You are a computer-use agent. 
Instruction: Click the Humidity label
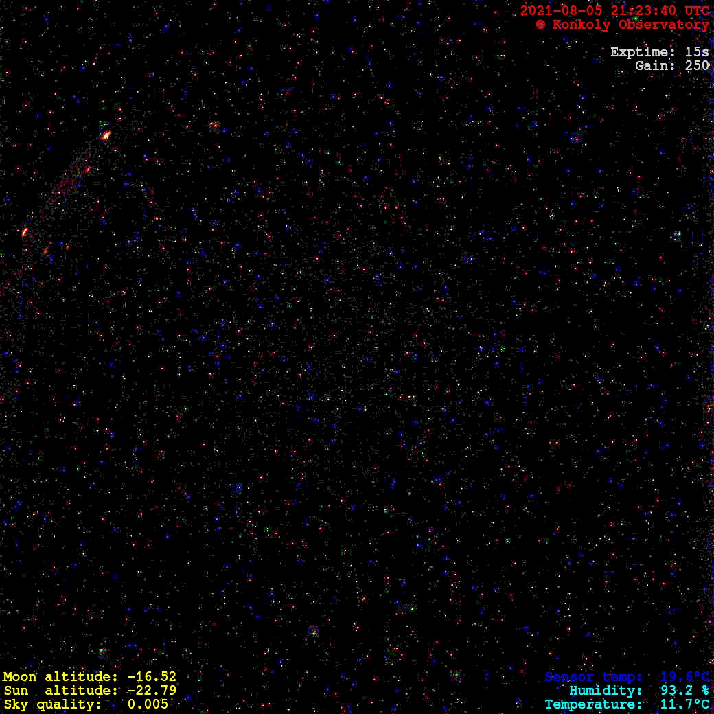(x=606, y=691)
